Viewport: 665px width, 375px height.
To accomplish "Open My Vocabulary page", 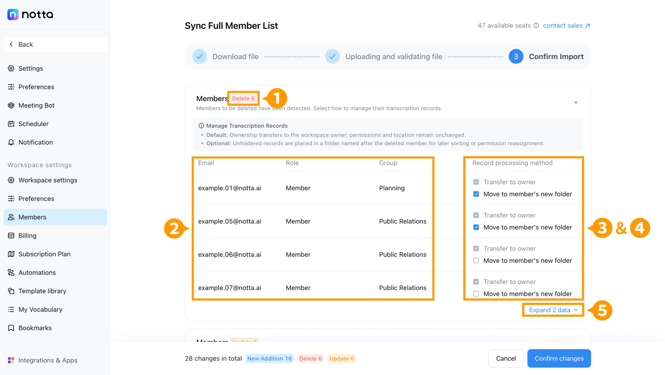I will (x=55, y=310).
